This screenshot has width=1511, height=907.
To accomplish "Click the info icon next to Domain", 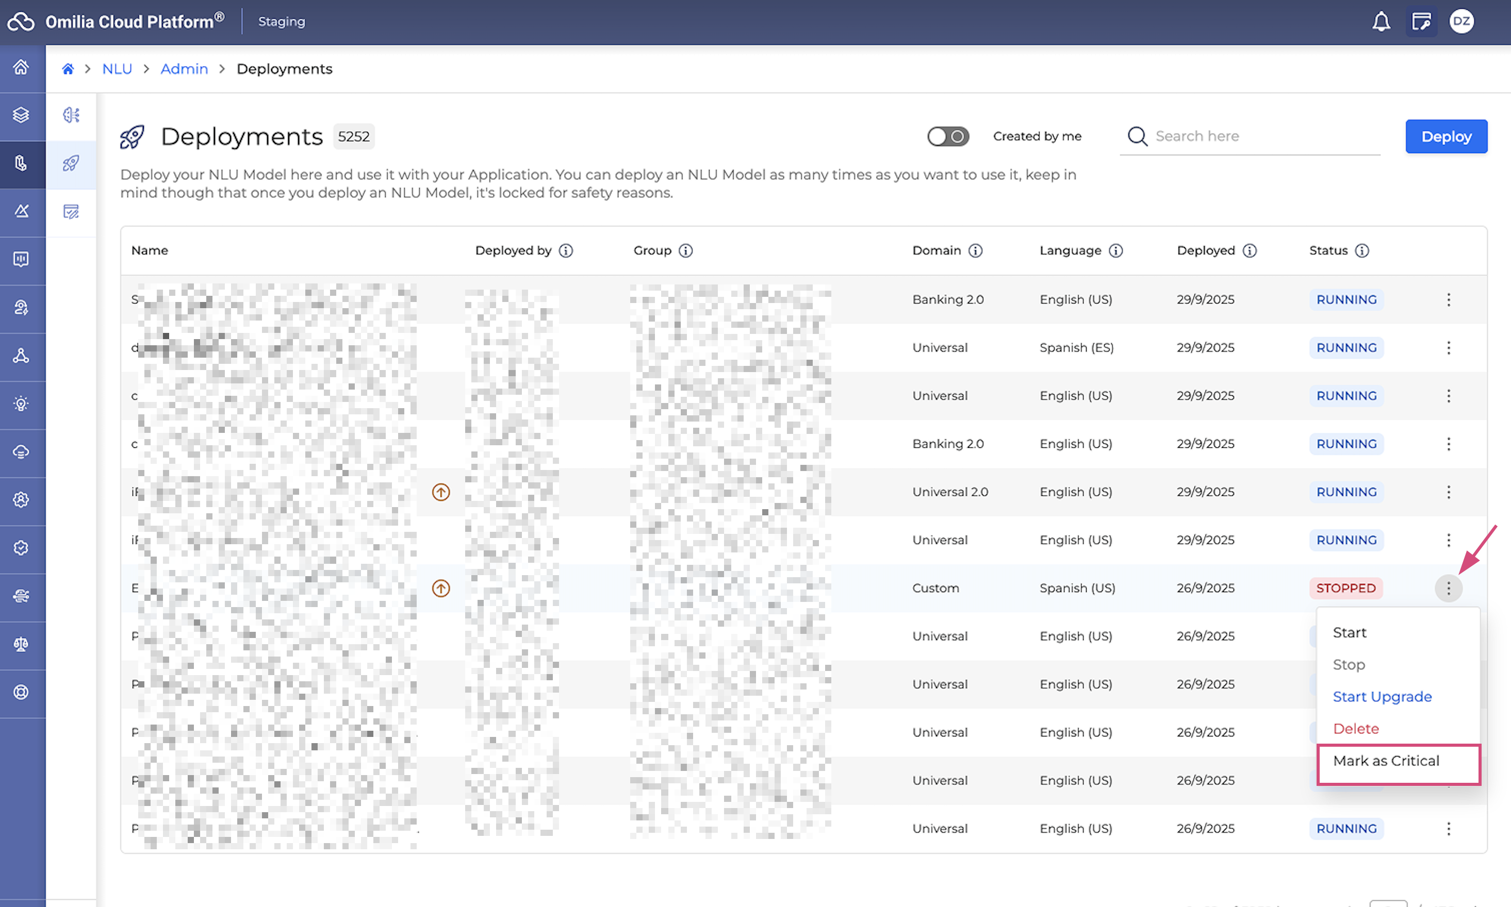I will pos(975,250).
